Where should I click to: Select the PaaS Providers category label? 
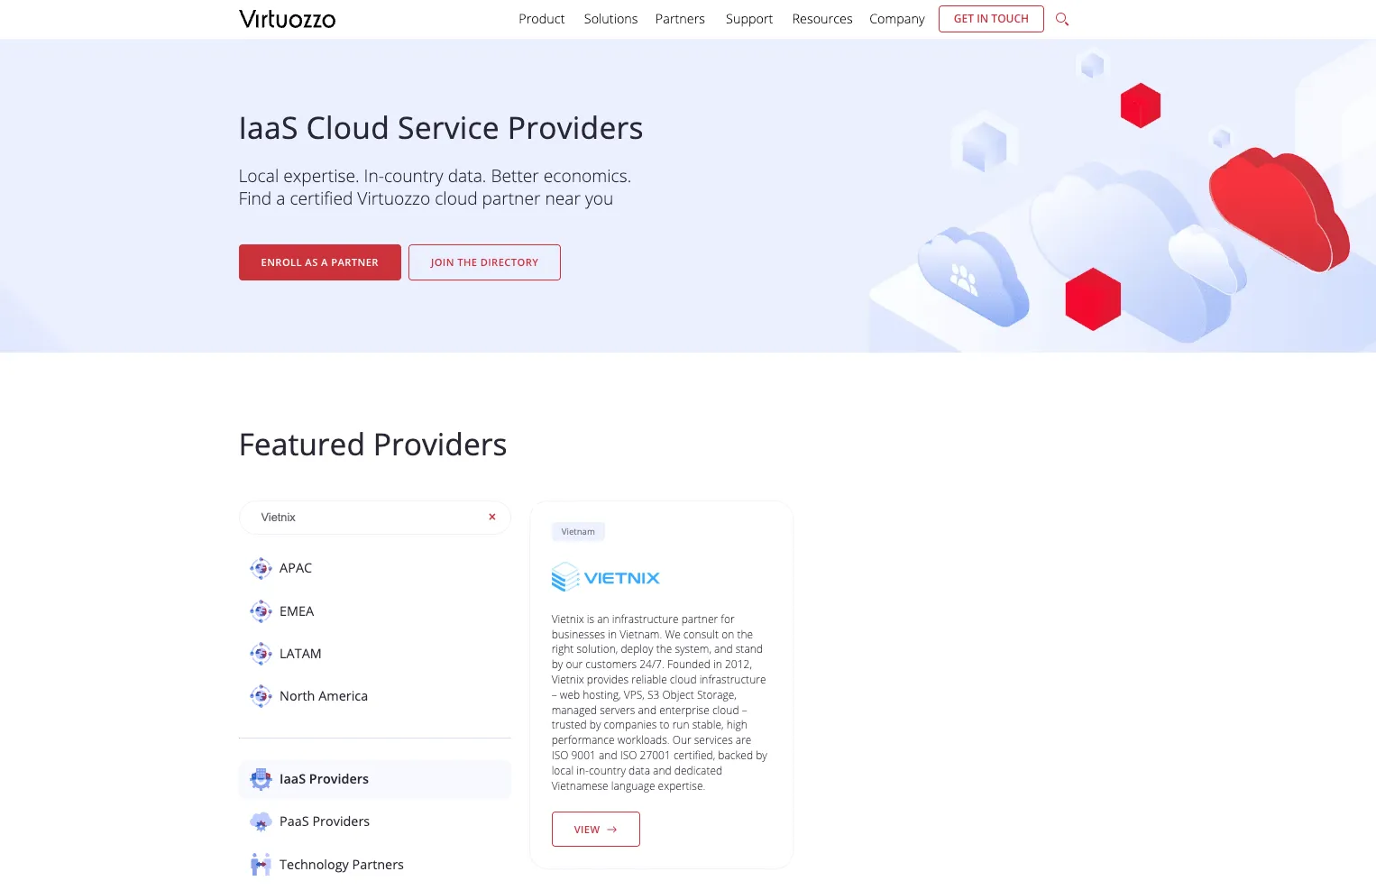click(325, 821)
